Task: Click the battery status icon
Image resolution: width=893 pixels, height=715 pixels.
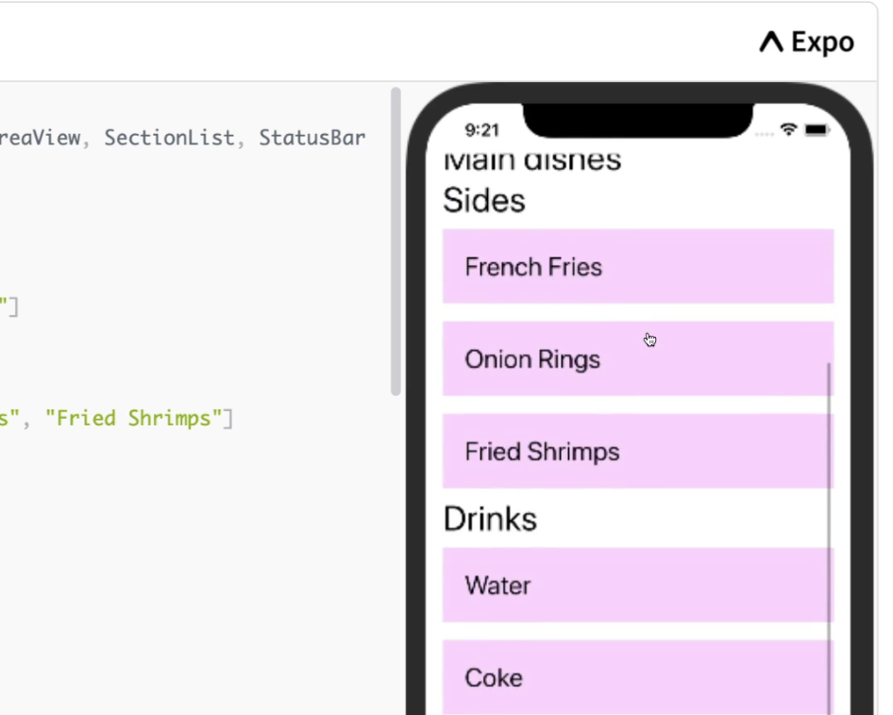Action: pyautogui.click(x=817, y=130)
